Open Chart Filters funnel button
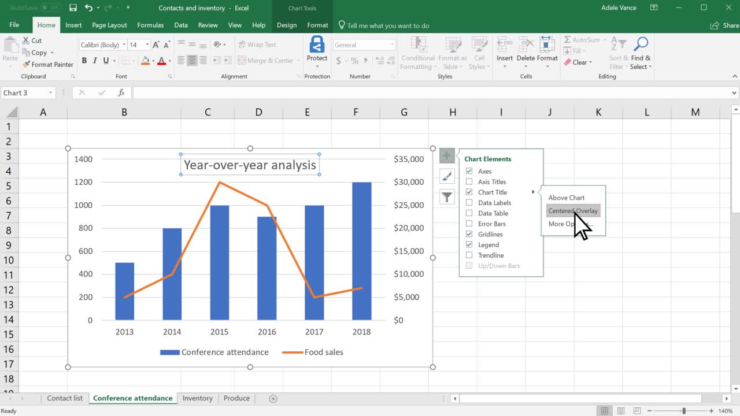This screenshot has width=740, height=416. 446,197
